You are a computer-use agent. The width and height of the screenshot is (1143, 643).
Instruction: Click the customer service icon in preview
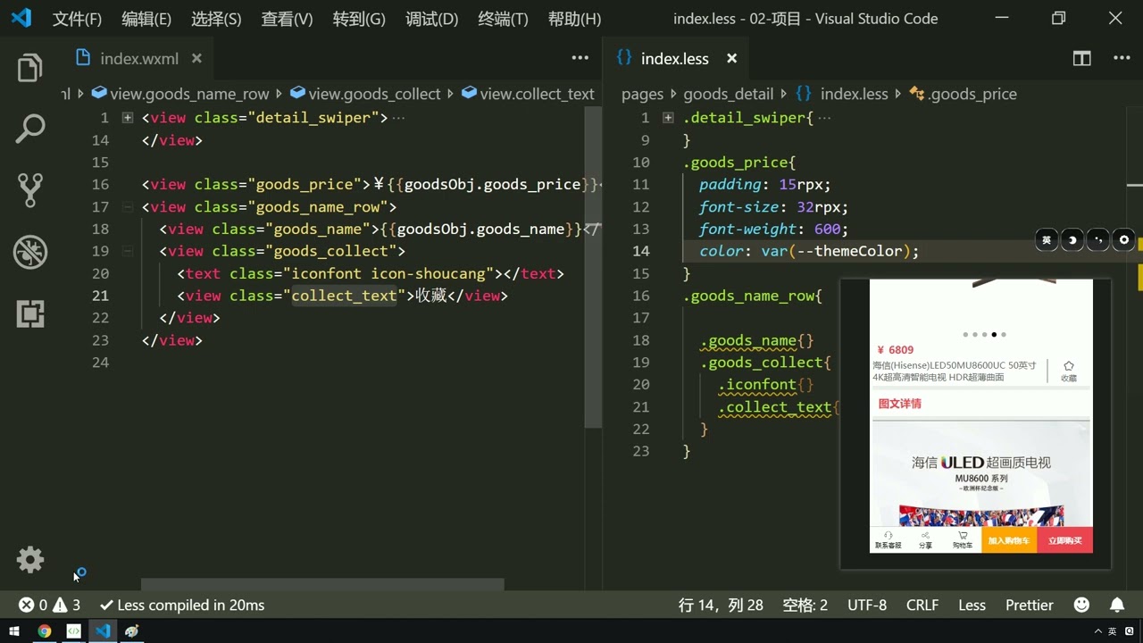[889, 536]
